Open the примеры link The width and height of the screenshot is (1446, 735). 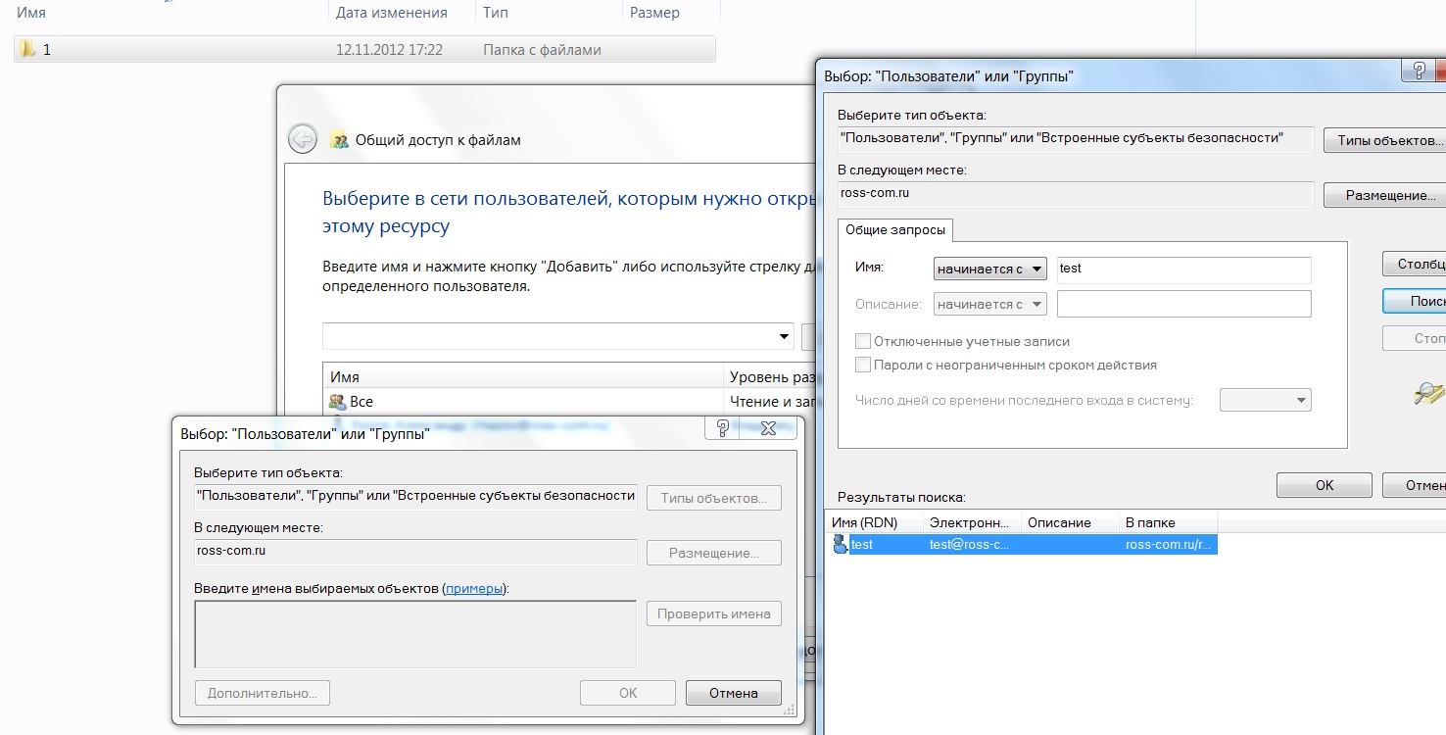coord(475,588)
